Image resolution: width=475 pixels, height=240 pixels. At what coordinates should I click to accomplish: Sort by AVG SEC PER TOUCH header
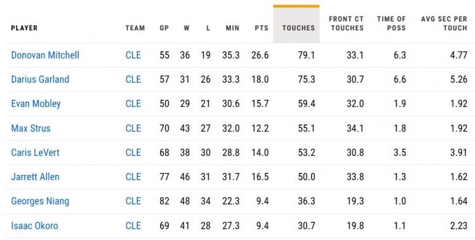pyautogui.click(x=444, y=23)
